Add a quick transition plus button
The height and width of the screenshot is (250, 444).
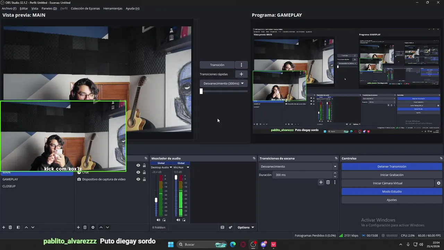[x=241, y=74]
